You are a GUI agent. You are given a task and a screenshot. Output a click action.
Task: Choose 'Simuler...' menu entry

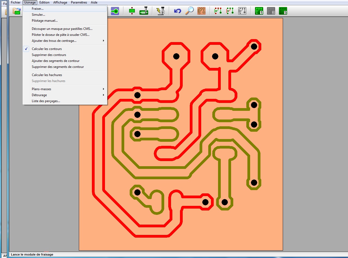(x=38, y=15)
